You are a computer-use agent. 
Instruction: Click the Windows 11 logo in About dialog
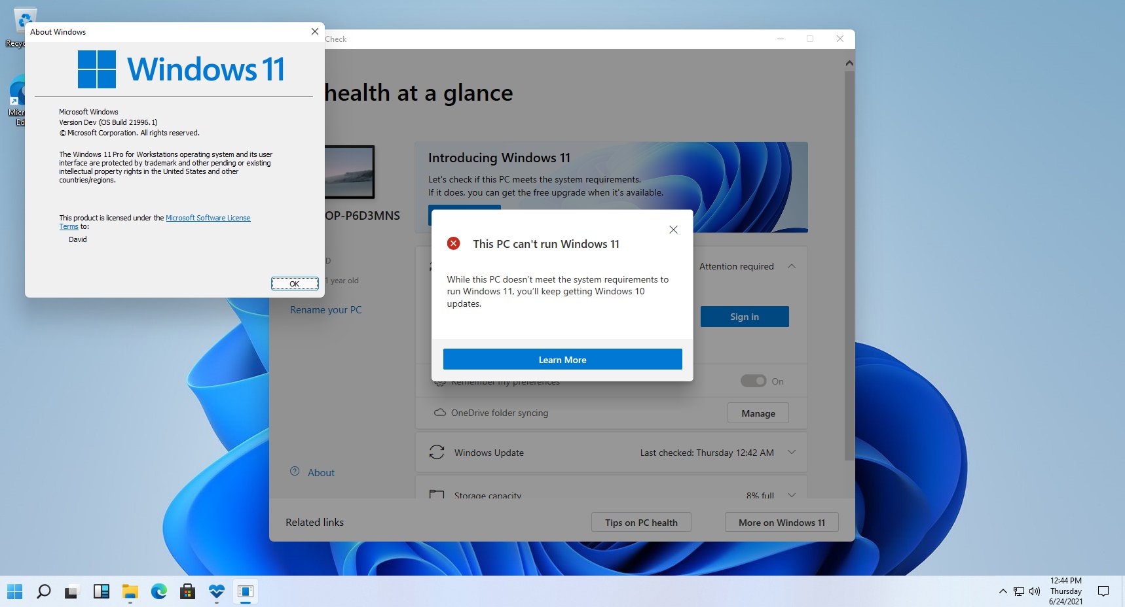[181, 69]
